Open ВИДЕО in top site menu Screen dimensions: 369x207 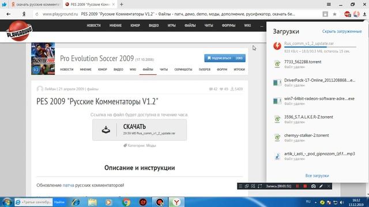(x=154, y=25)
